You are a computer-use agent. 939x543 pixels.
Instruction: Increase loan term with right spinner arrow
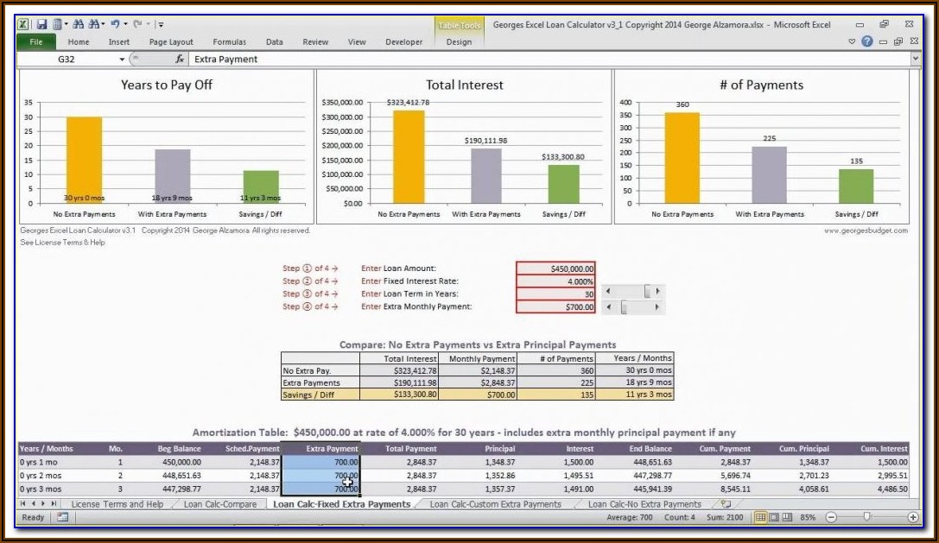(658, 292)
